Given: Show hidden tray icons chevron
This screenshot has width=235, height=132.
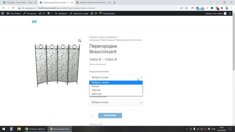Looking at the screenshot, I should click(187, 129).
